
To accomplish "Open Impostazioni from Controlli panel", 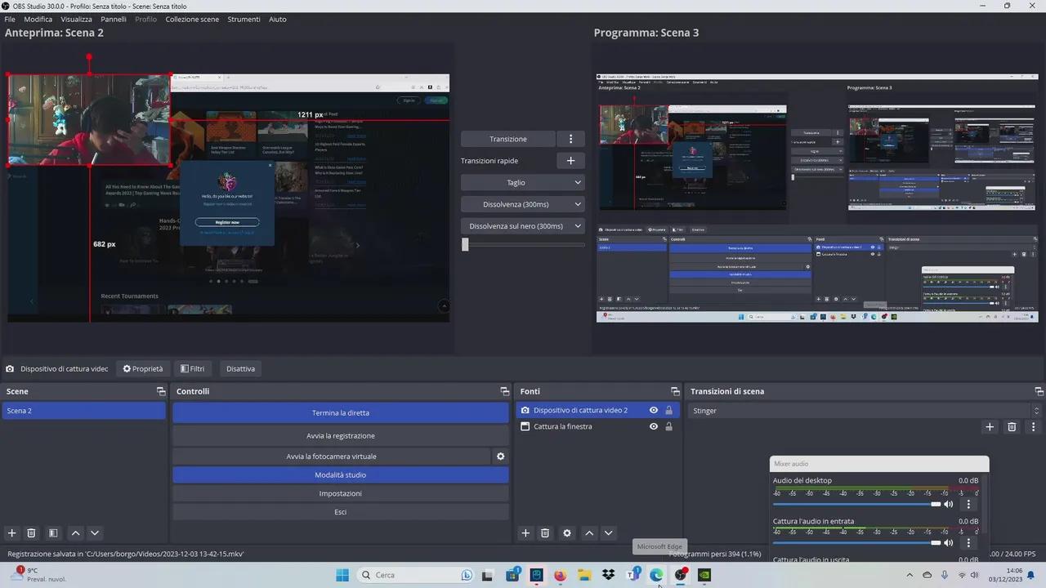I will 341,493.
